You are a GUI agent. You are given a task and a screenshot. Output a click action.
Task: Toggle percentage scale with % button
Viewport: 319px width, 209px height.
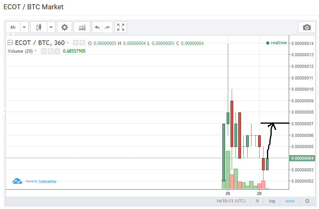pos(257,201)
